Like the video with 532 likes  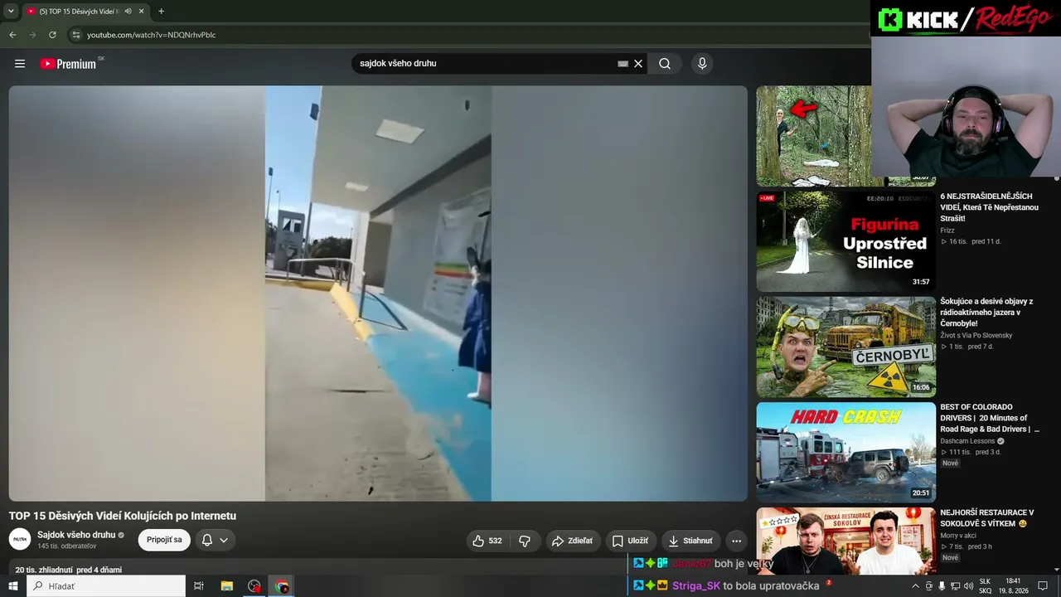click(x=487, y=541)
